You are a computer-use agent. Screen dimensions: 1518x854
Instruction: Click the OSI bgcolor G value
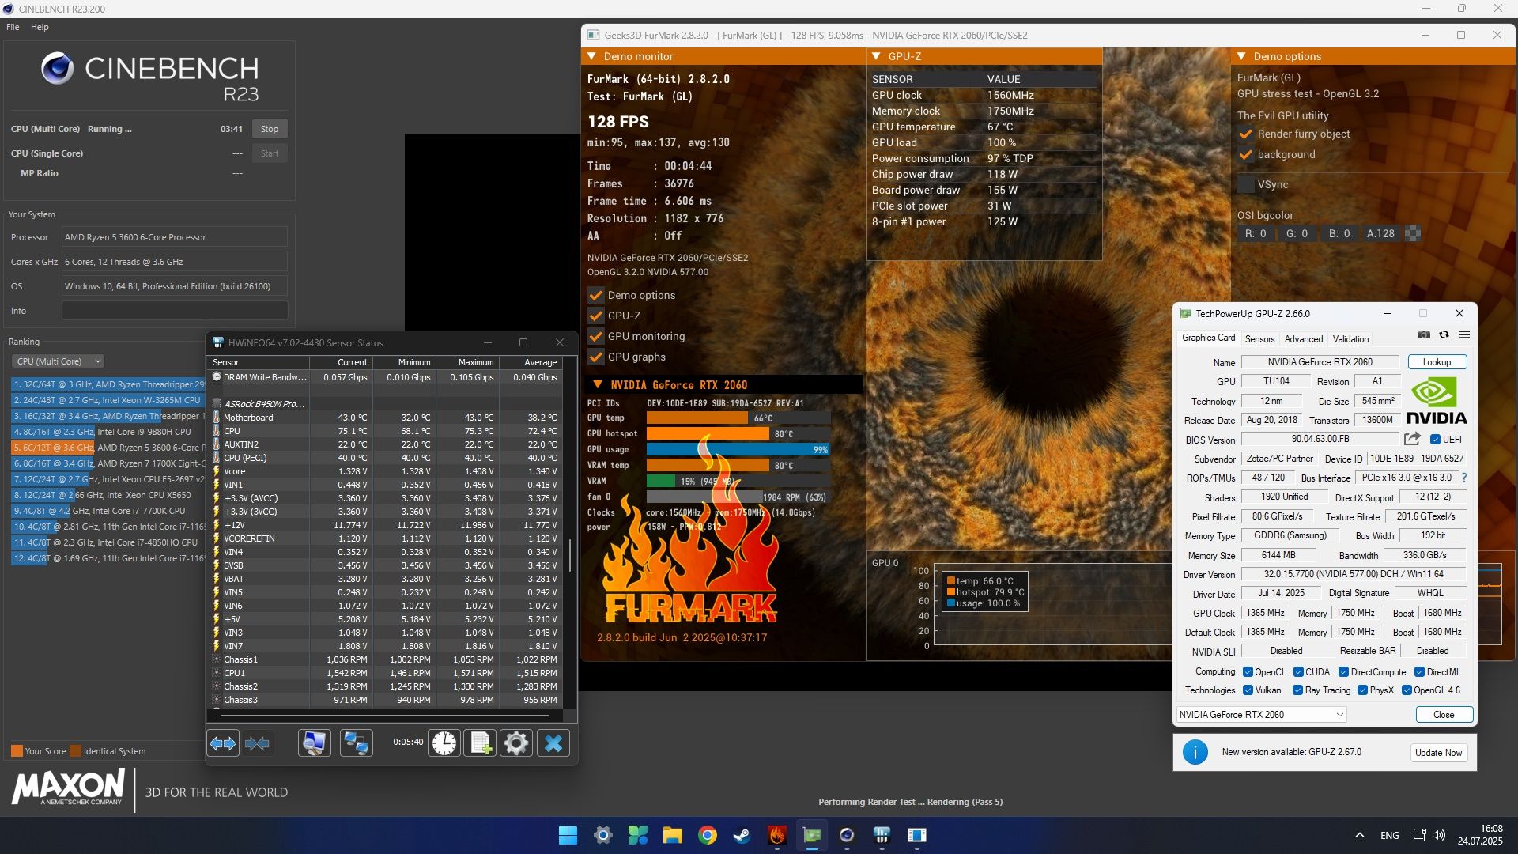click(x=1297, y=233)
